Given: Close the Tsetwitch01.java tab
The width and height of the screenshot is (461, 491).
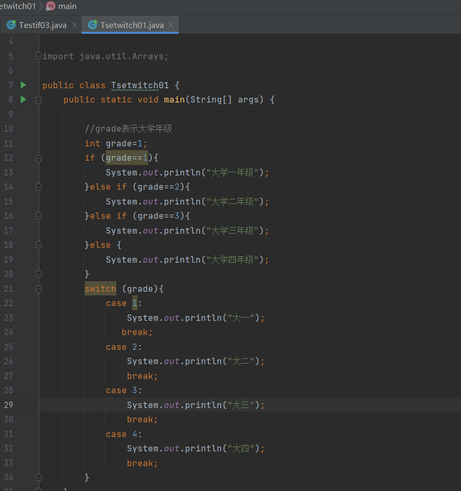Looking at the screenshot, I should tap(171, 25).
